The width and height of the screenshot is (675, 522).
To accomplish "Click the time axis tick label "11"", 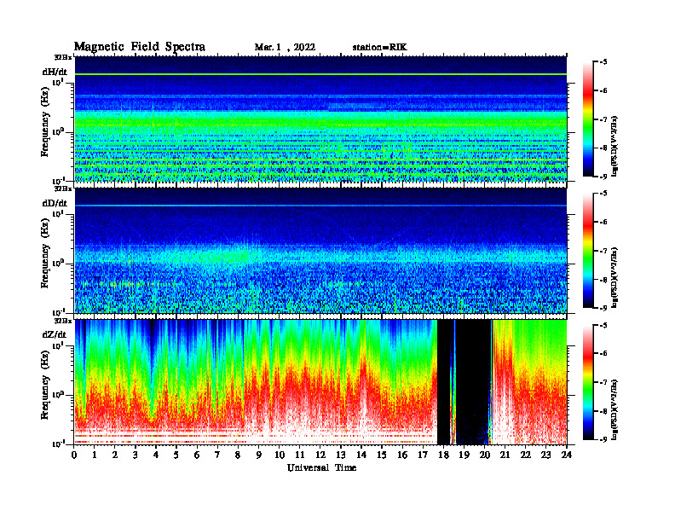I will pos(300,455).
